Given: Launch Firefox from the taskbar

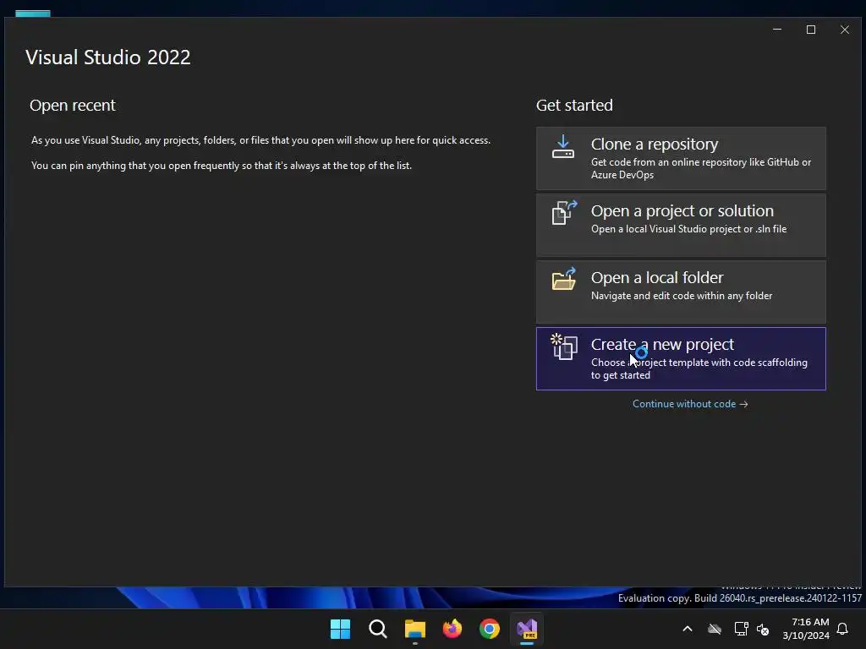Looking at the screenshot, I should tap(452, 629).
